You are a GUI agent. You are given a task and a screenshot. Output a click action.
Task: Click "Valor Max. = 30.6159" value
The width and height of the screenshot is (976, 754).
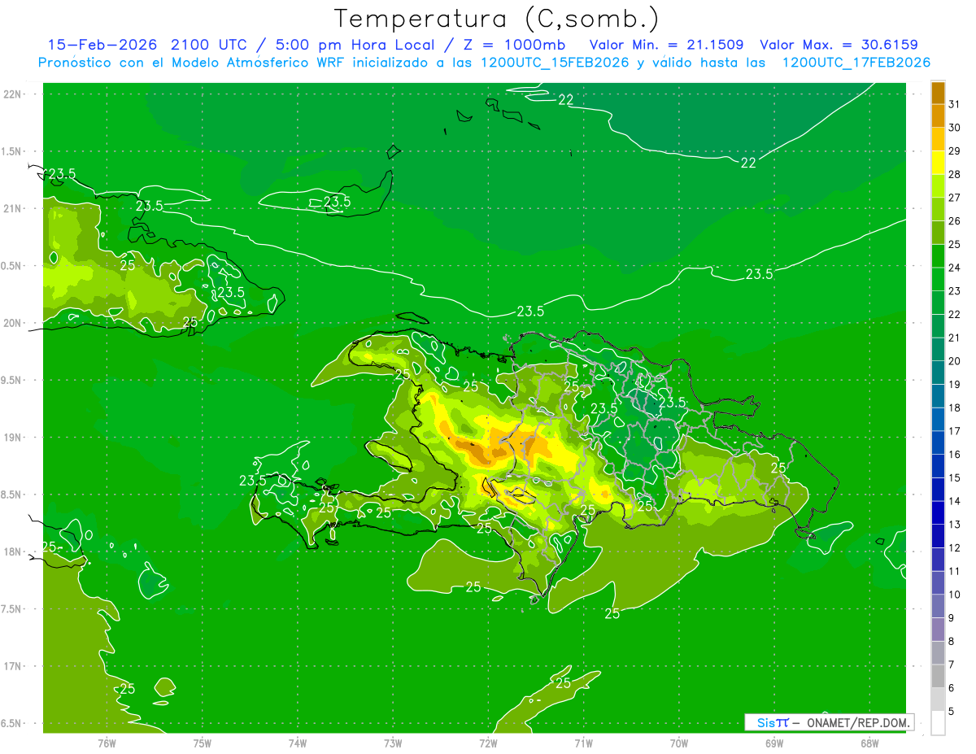839,45
